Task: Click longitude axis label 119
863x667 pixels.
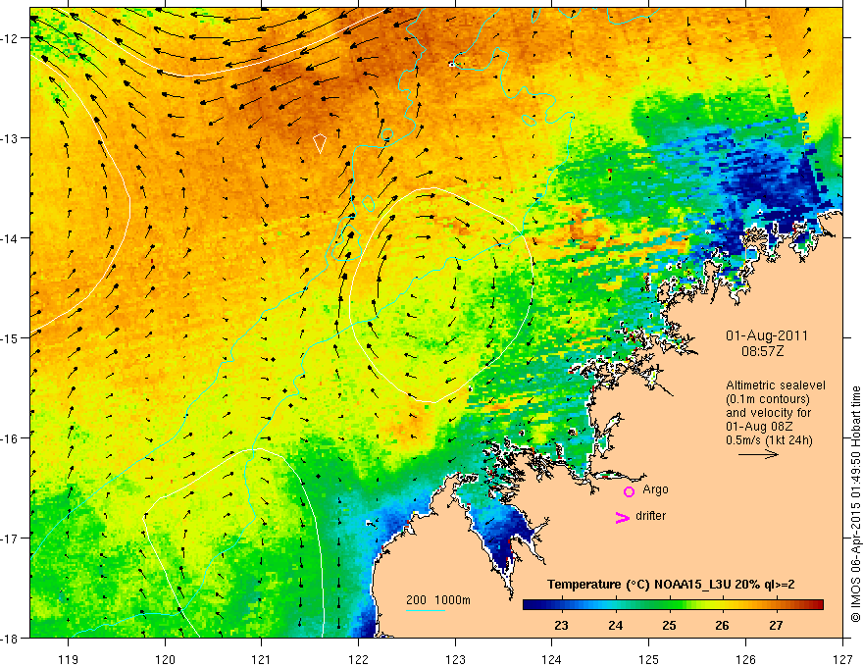Action: coord(69,659)
